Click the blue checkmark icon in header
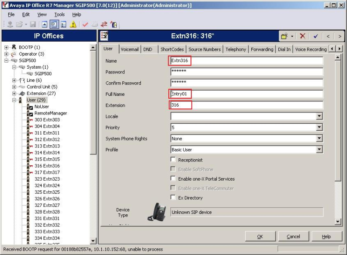Image resolution: width=347 pixels, height=255 pixels. tap(315, 36)
